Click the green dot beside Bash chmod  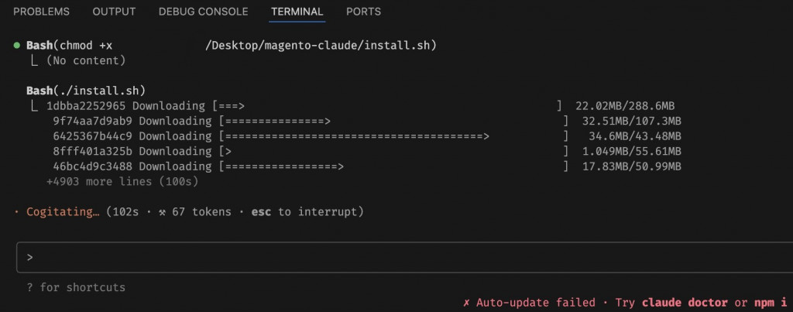point(17,46)
